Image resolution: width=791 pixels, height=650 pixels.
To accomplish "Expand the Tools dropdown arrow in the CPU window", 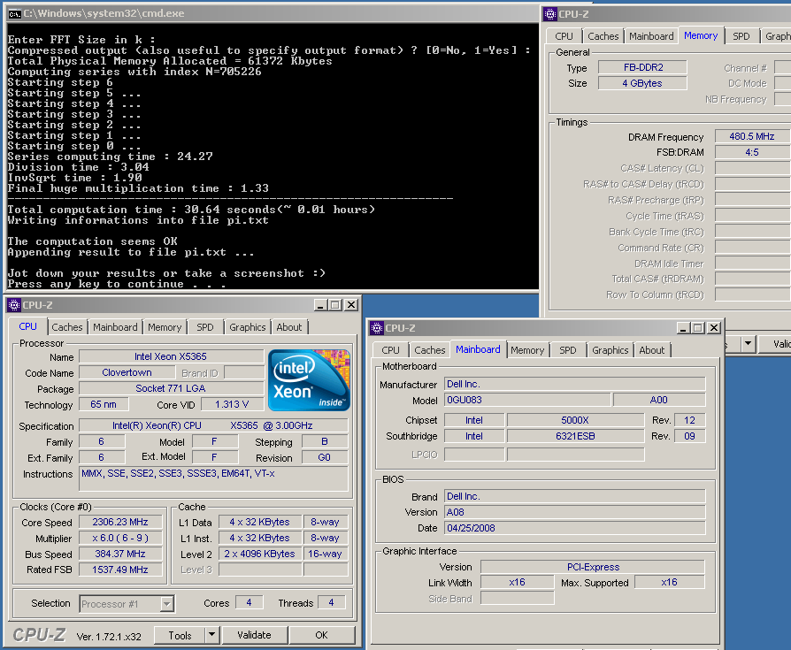I will coord(212,635).
